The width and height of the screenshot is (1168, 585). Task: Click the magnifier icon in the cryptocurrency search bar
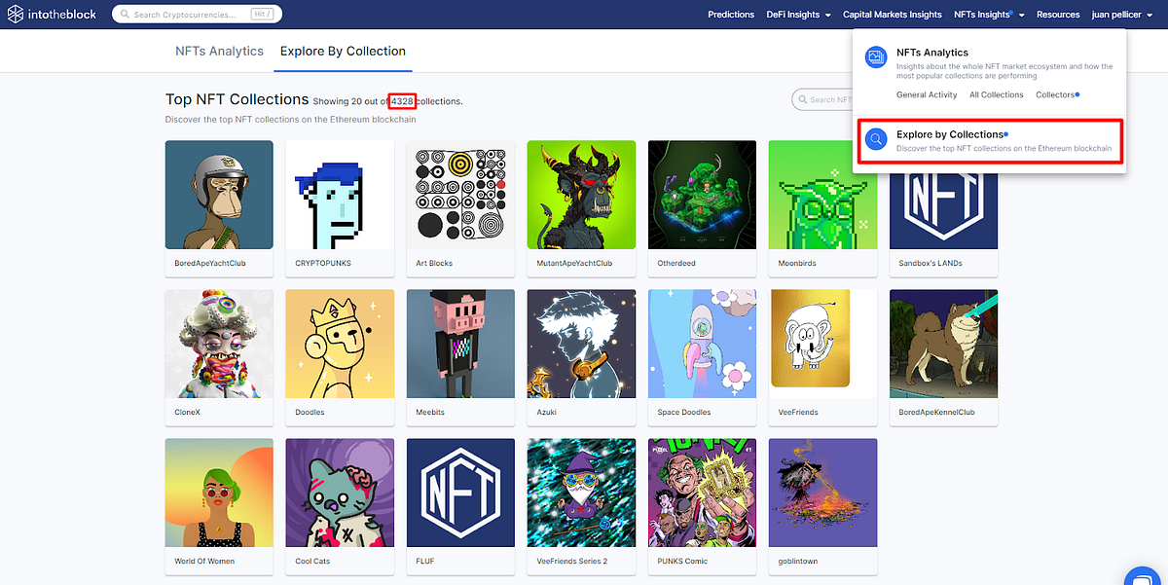click(126, 14)
